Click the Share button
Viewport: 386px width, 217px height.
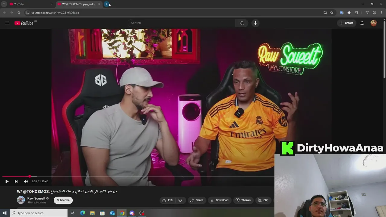(x=196, y=200)
